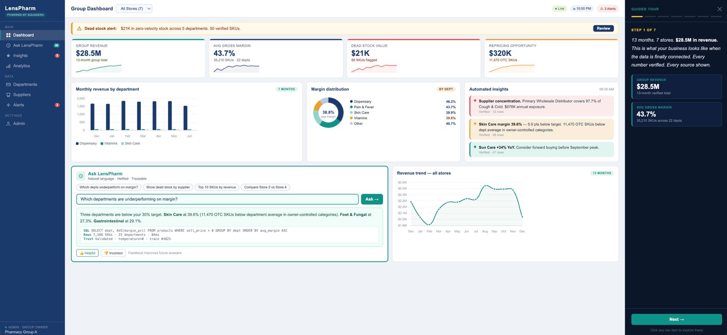Viewport: 727px width, 335px height.
Task: Open the 3 Alerts indicator
Action: [x=608, y=9]
